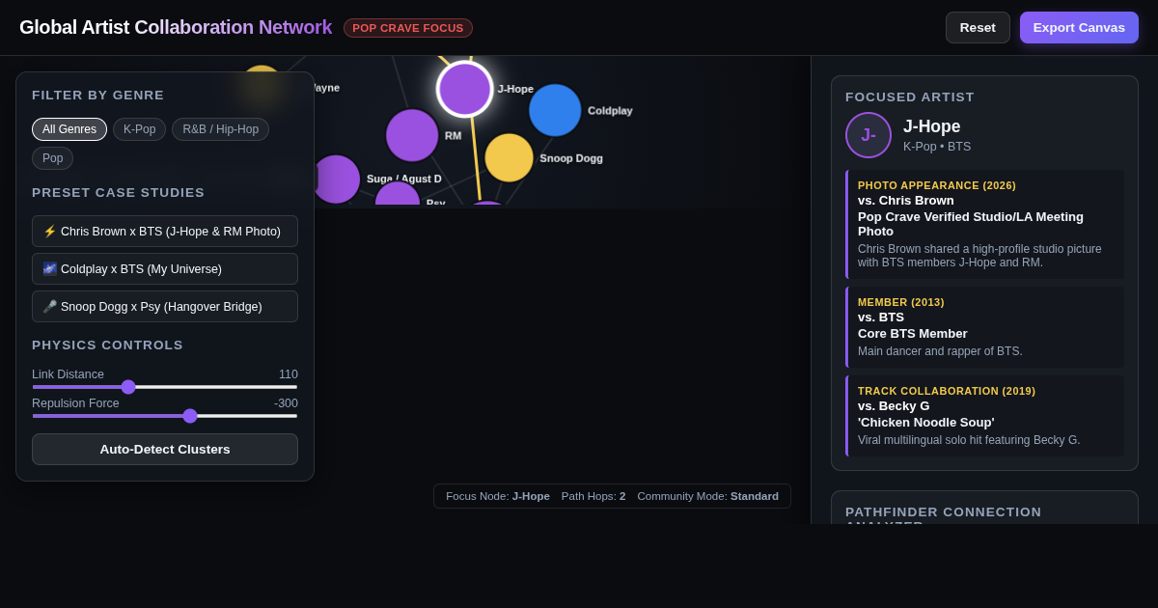Open Coldplay x BTS My Universe preset
The image size is (1158, 608).
(165, 269)
